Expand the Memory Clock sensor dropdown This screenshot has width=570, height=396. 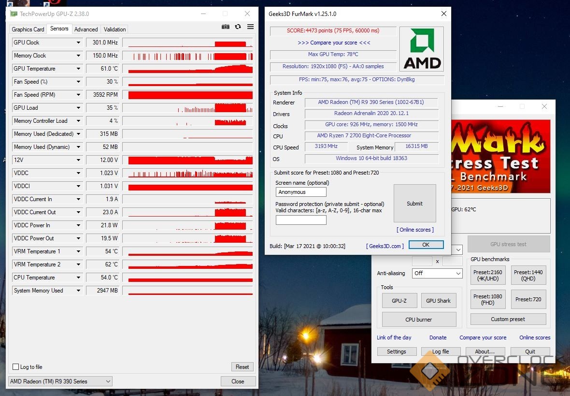pyautogui.click(x=78, y=56)
